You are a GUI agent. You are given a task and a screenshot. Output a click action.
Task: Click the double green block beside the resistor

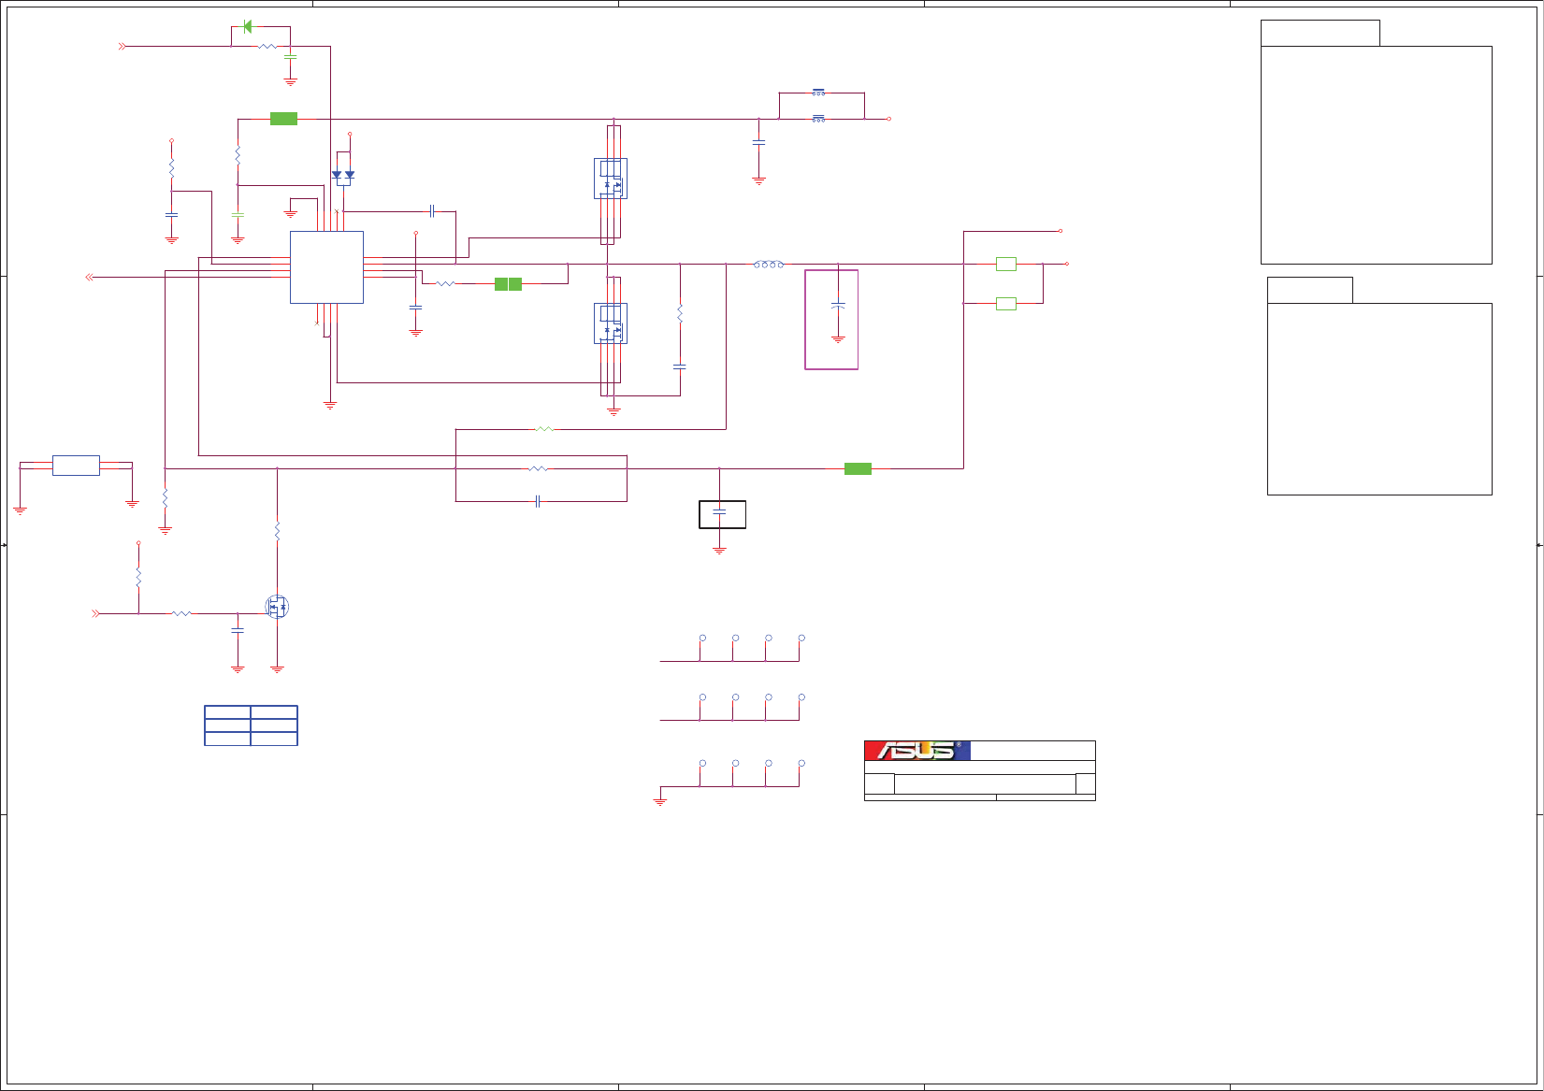508,284
